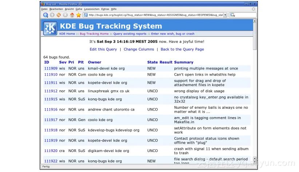Sort by the Plt column header
The height and width of the screenshot is (172, 299).
[81, 62]
